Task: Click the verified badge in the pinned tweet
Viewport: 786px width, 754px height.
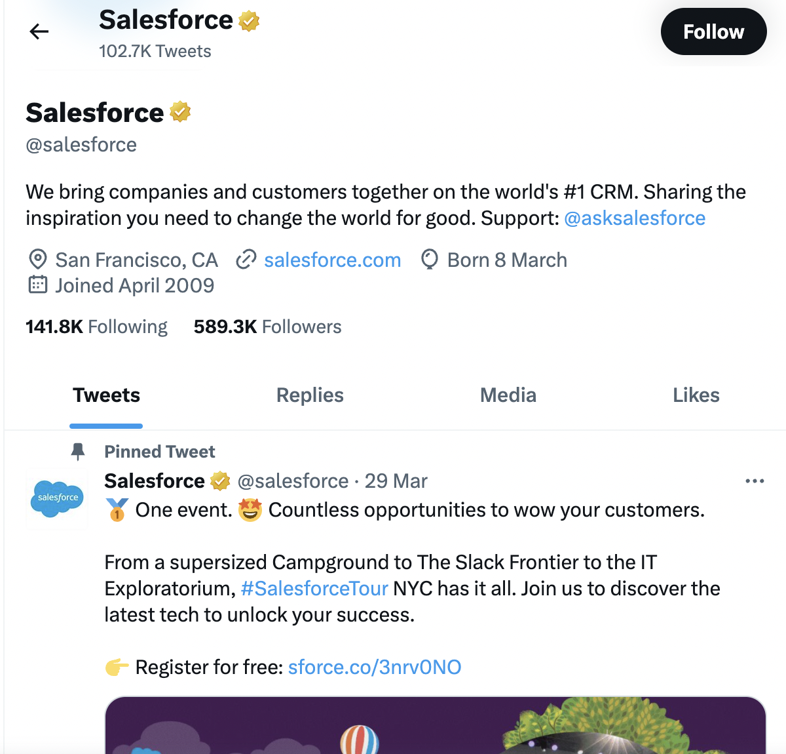Action: [220, 481]
